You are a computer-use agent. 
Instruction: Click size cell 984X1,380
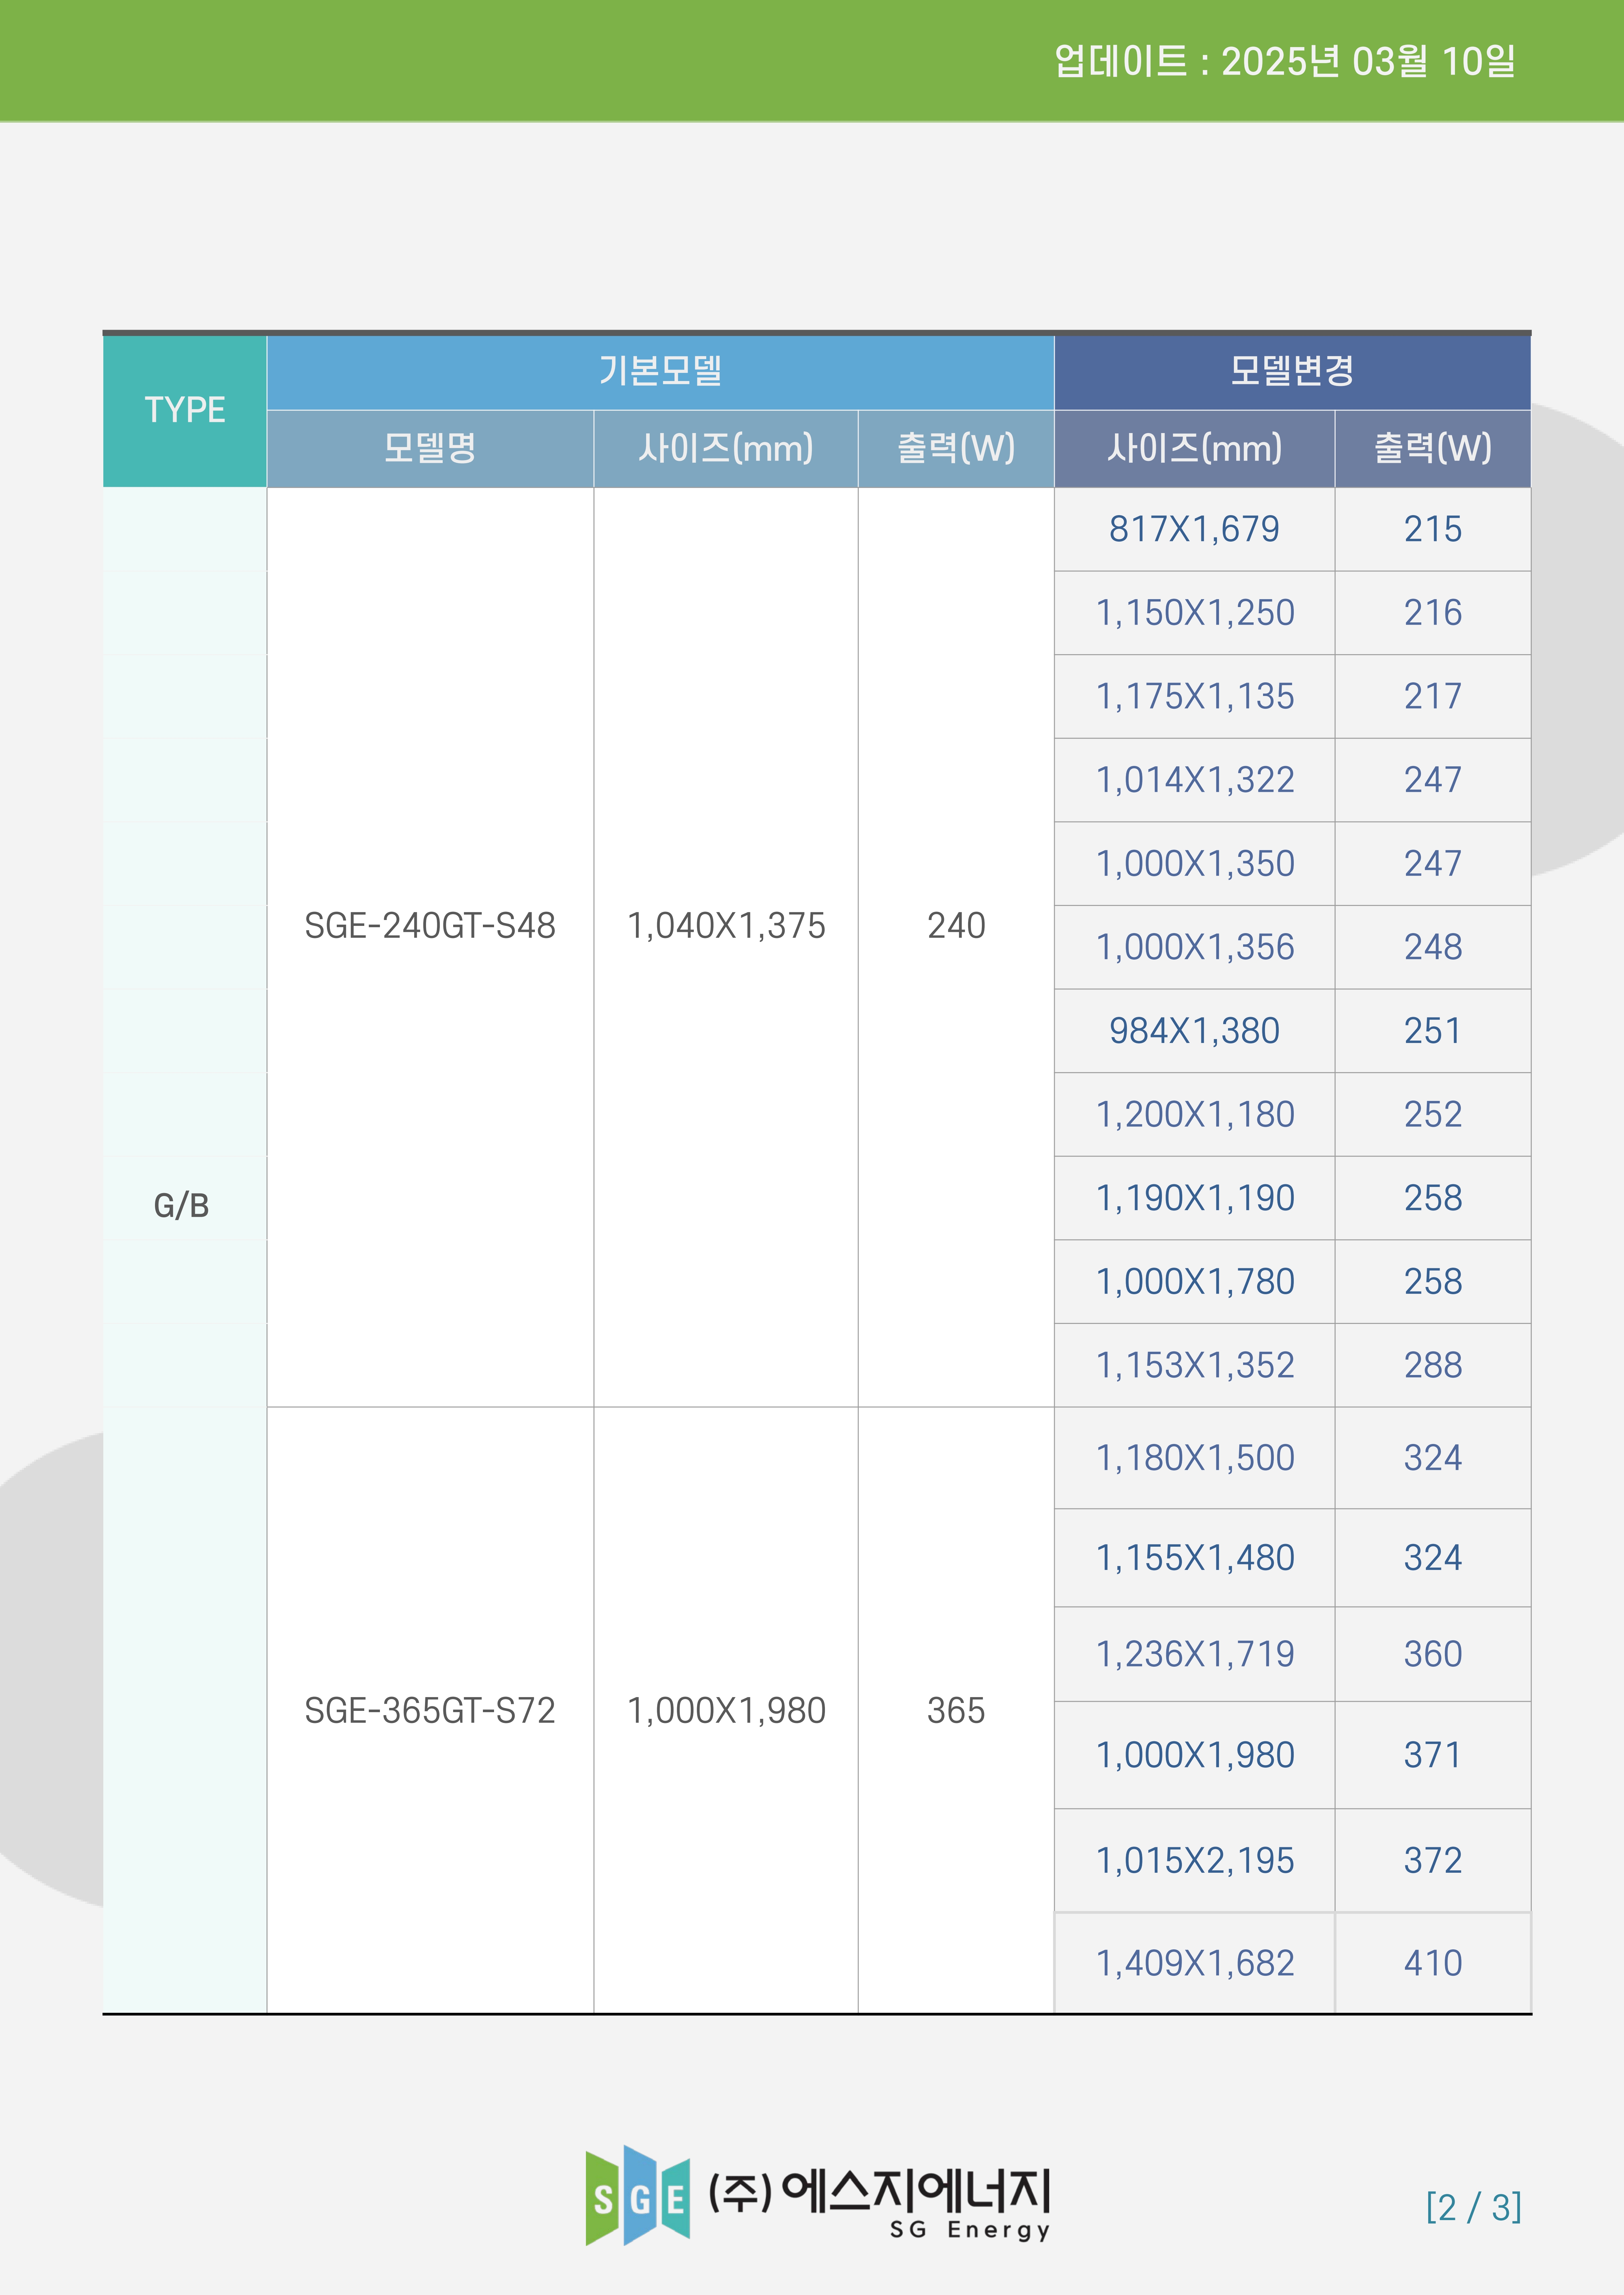1194,1032
